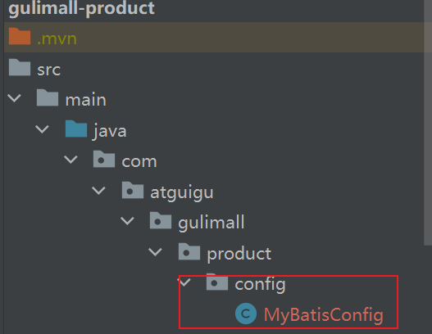The height and width of the screenshot is (334, 432).
Task: Click the product package icon
Action: tap(189, 251)
